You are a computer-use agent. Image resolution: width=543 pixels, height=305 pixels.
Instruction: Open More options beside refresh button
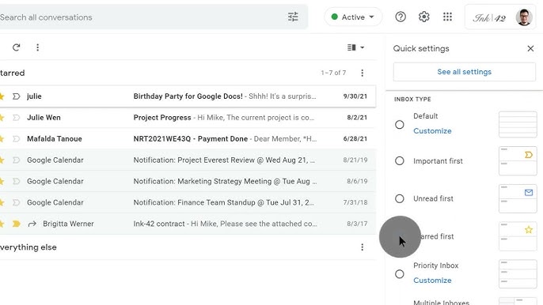[x=37, y=47]
